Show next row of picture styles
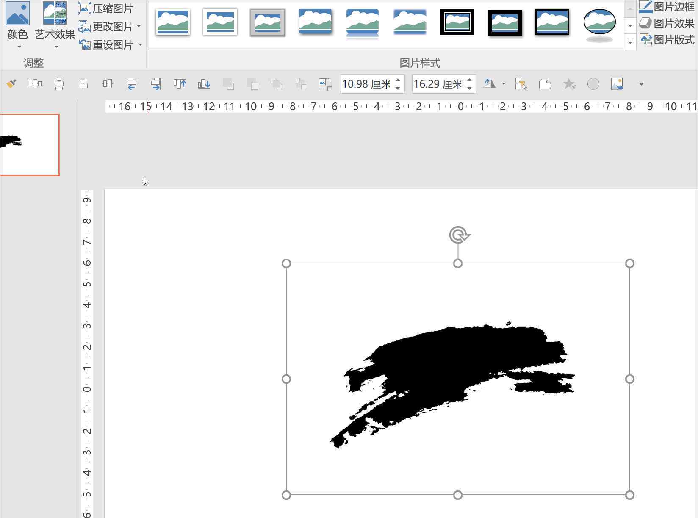This screenshot has width=698, height=518. click(x=630, y=26)
